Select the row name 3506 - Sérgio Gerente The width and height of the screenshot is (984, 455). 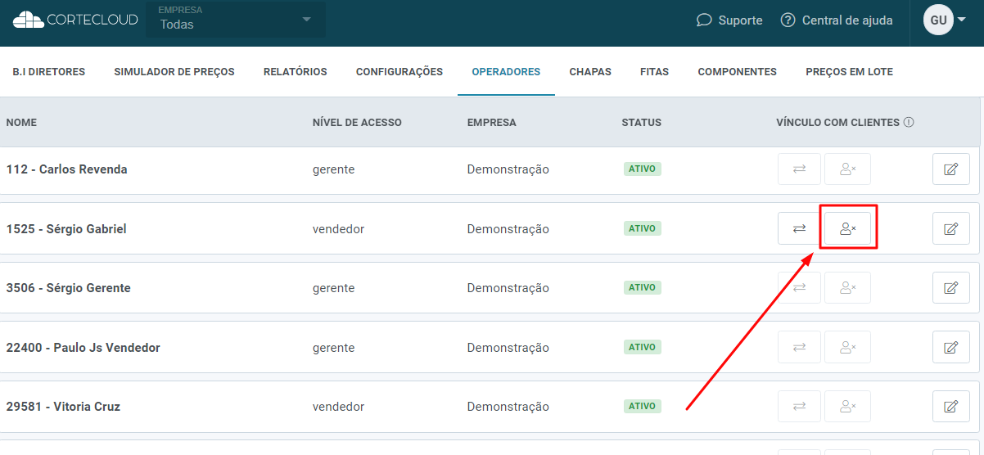click(x=68, y=288)
